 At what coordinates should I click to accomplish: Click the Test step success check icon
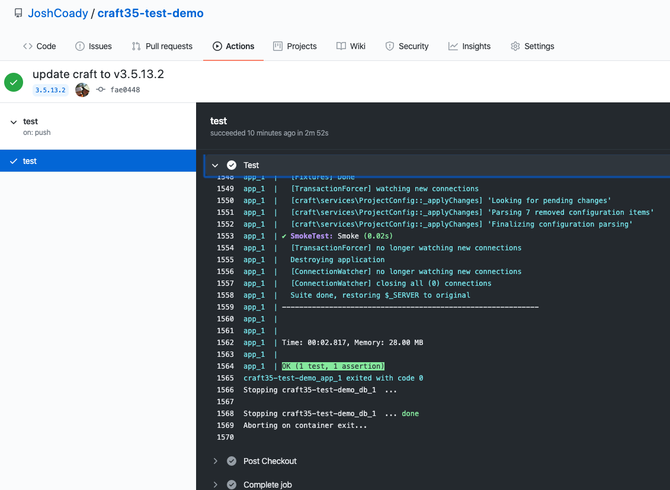232,165
